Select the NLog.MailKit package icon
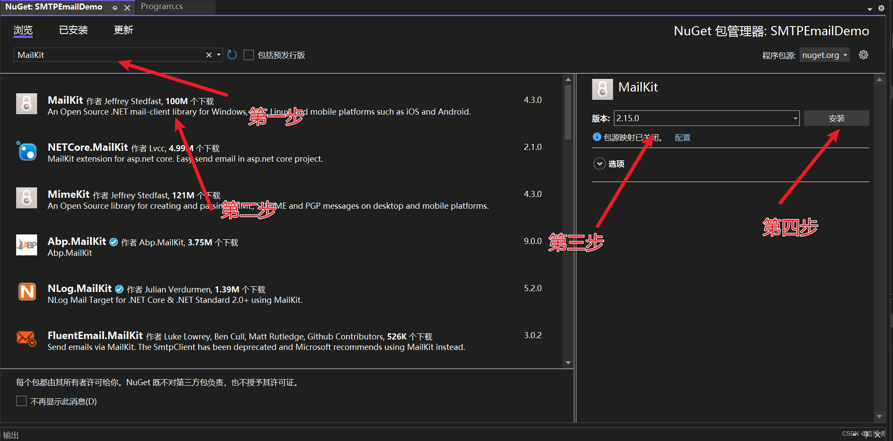 point(27,292)
